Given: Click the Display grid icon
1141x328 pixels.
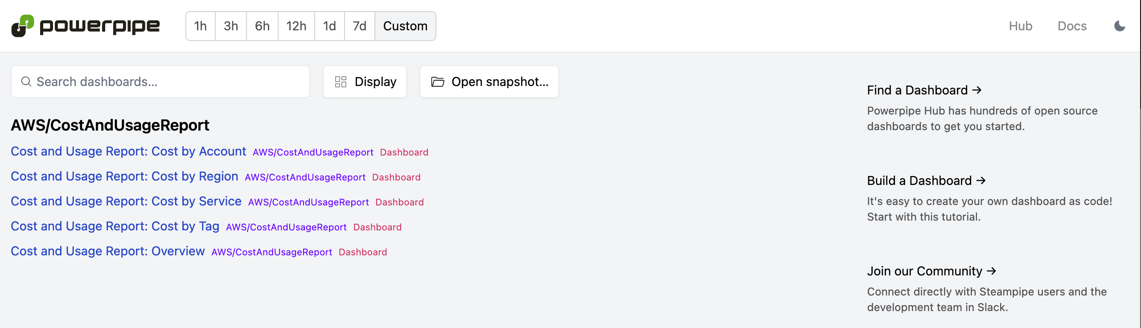Looking at the screenshot, I should tap(341, 82).
